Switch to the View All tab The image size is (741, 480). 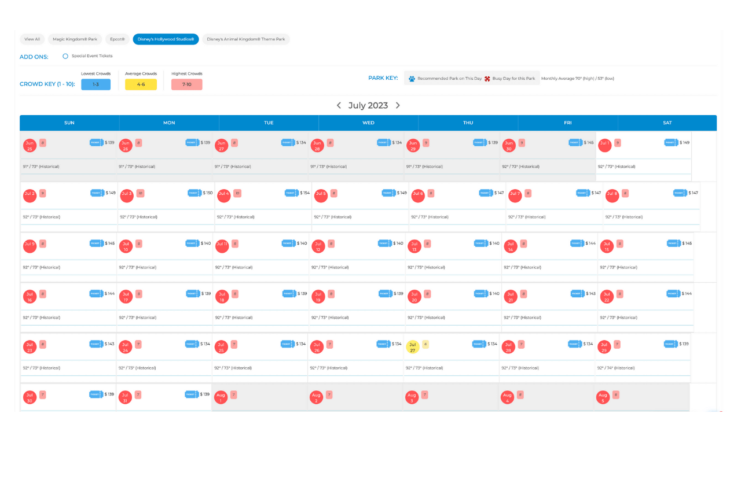pyautogui.click(x=32, y=39)
